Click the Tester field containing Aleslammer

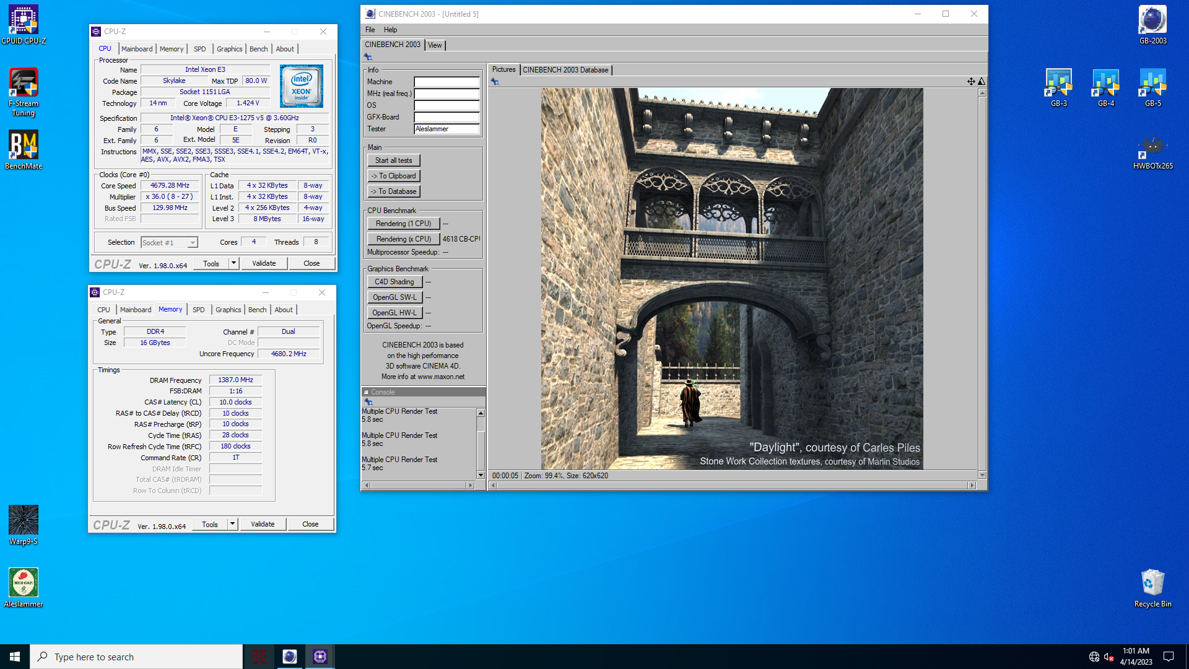click(446, 129)
